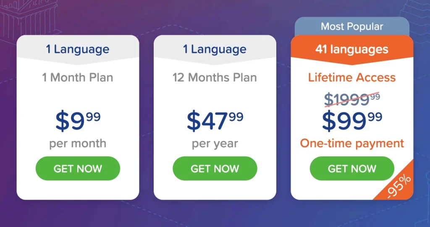Click GET NOW on the 12 Months Plan

tap(215, 169)
